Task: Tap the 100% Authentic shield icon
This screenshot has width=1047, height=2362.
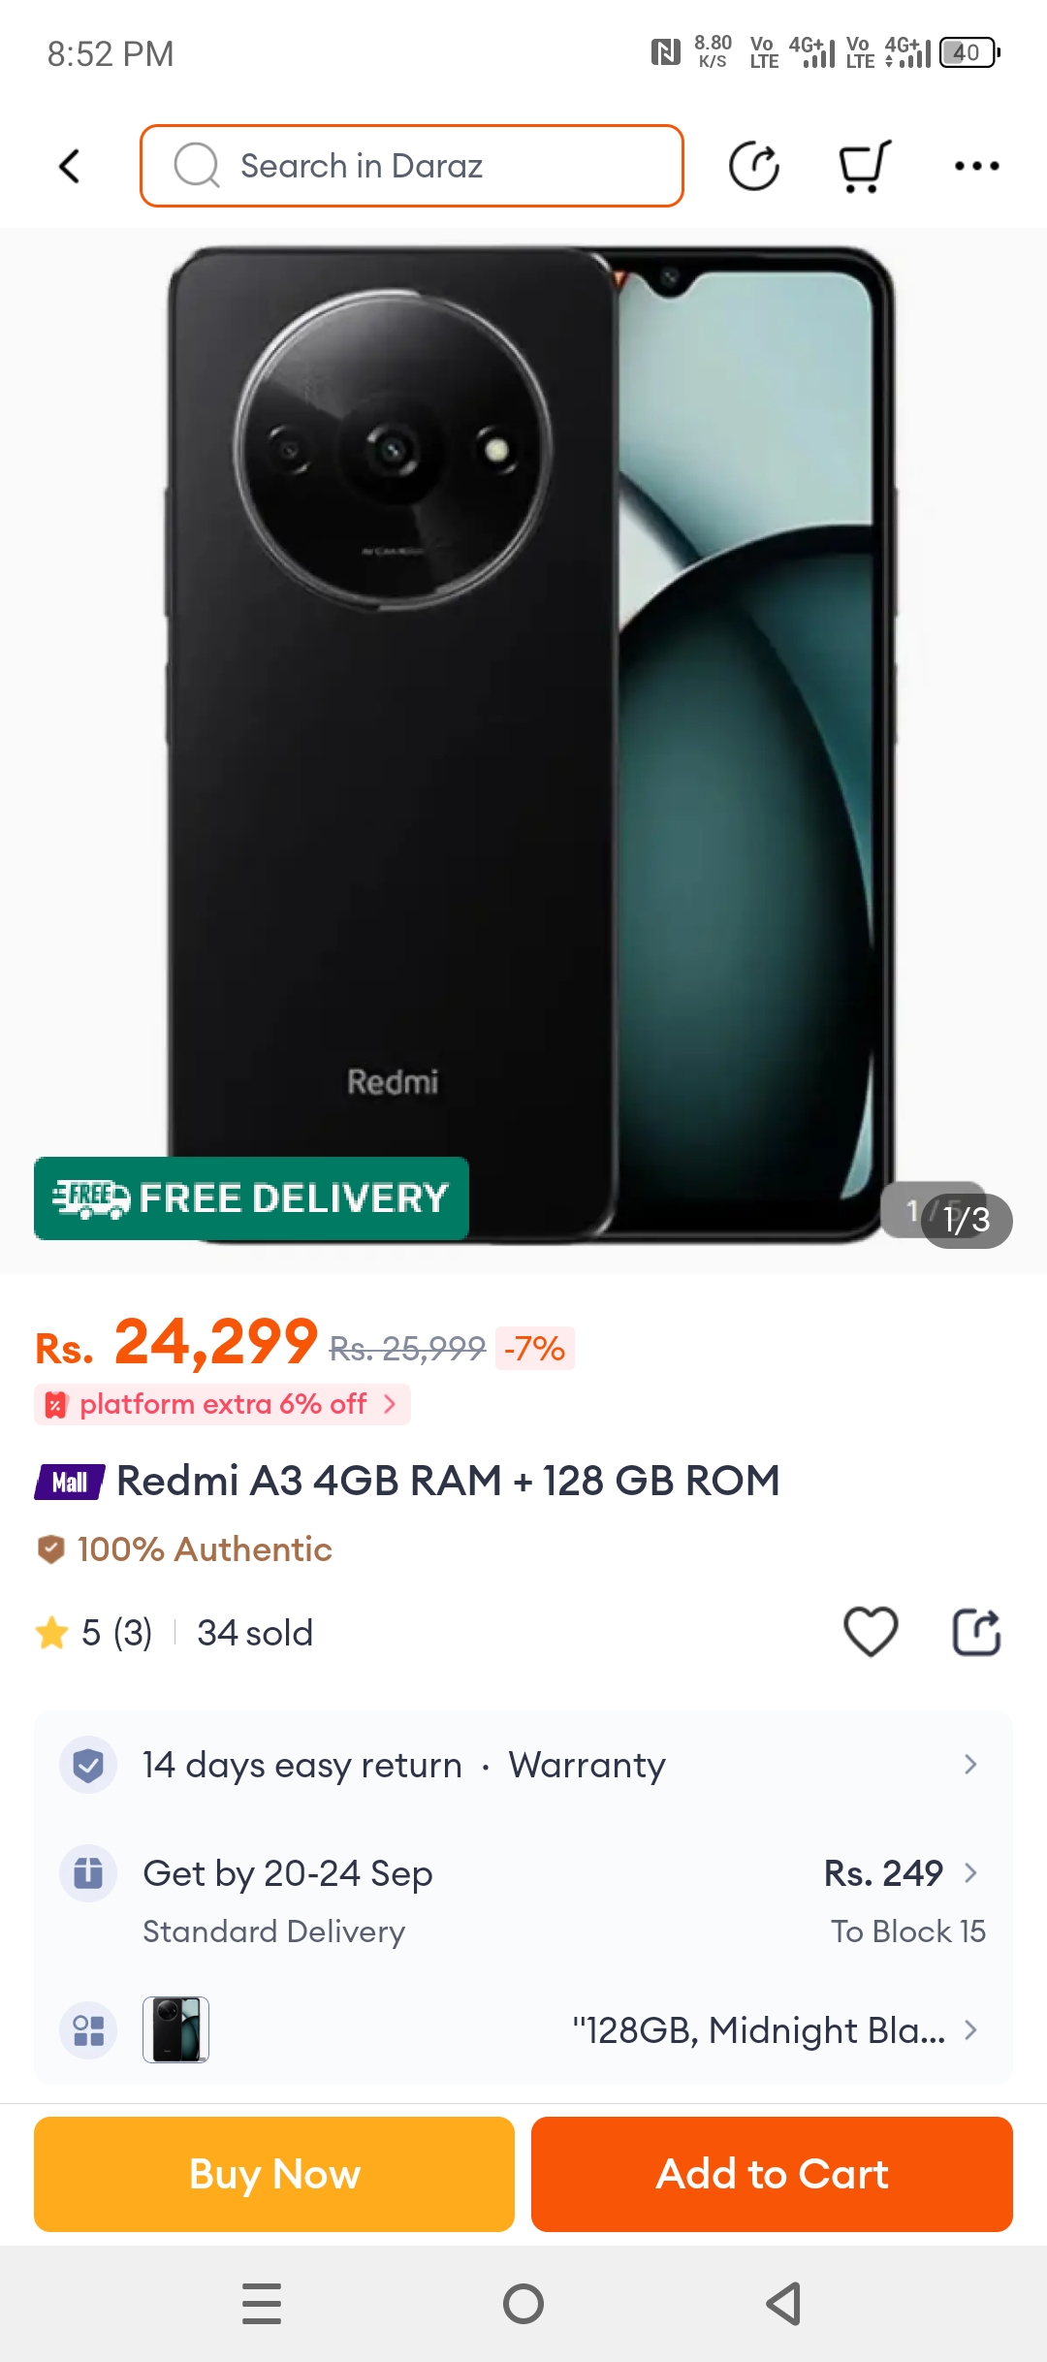Action: tap(51, 1549)
